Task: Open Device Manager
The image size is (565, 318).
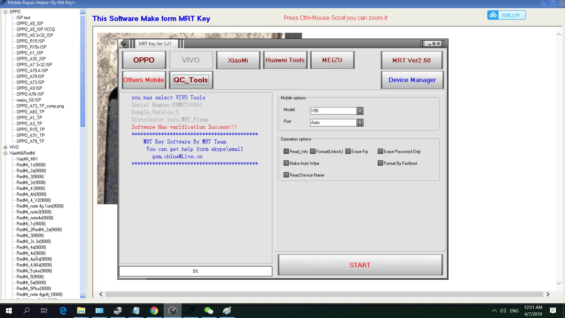Action: coord(412,79)
